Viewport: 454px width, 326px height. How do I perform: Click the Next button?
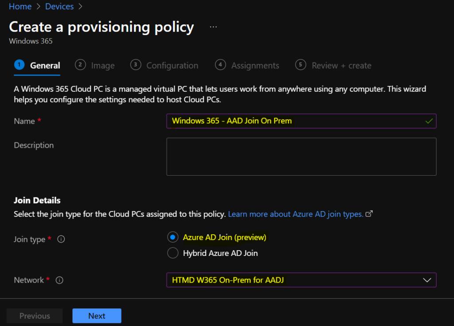(x=97, y=315)
